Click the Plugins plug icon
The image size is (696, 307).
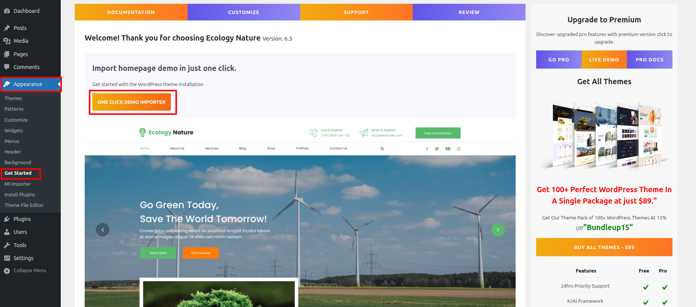[x=7, y=219]
